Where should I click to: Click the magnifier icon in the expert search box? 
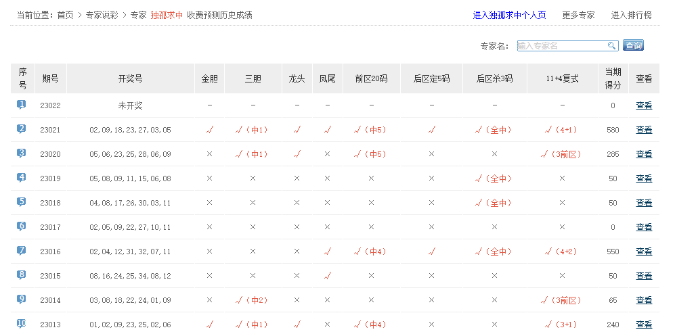tap(611, 45)
